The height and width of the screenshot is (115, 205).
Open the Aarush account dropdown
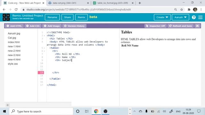[180, 17]
